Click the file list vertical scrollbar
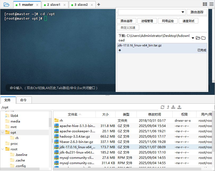This screenshot has height=171, width=215. pyautogui.click(x=213, y=132)
